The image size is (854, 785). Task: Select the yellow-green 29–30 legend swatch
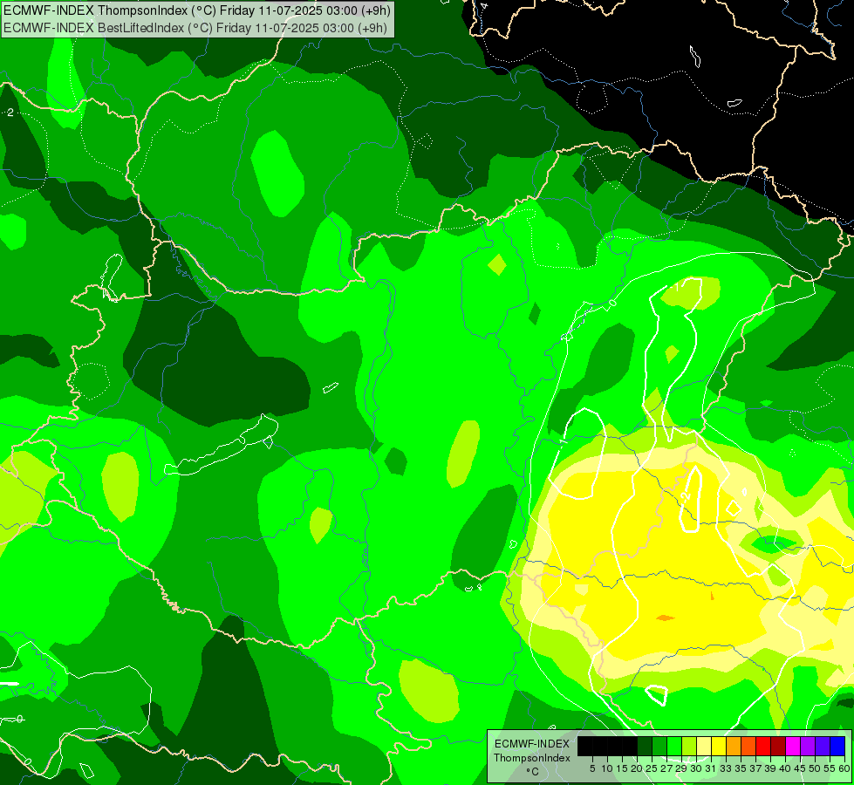[689, 746]
